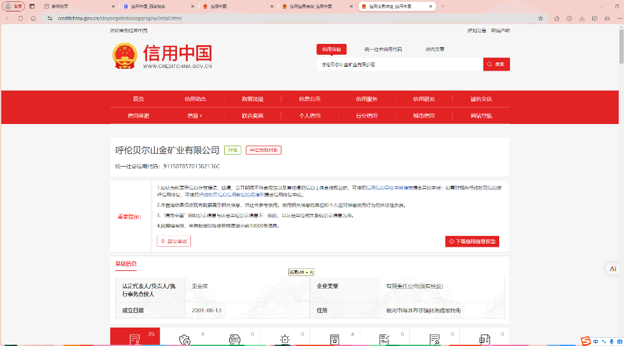Open the stamp document card with first 0

coord(235,336)
